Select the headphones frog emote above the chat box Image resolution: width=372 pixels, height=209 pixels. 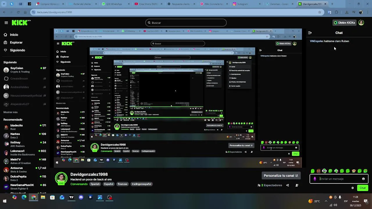click(x=324, y=171)
